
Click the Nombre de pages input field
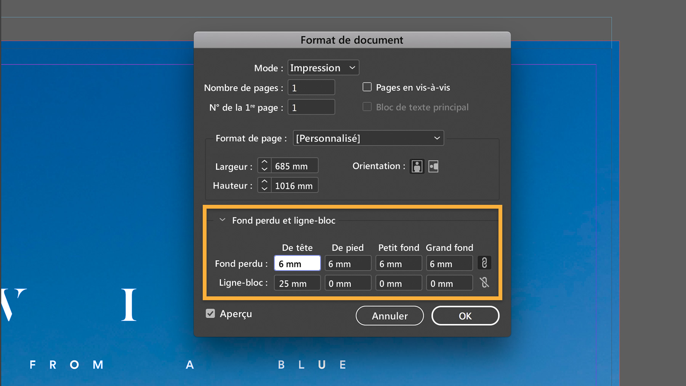pos(311,87)
